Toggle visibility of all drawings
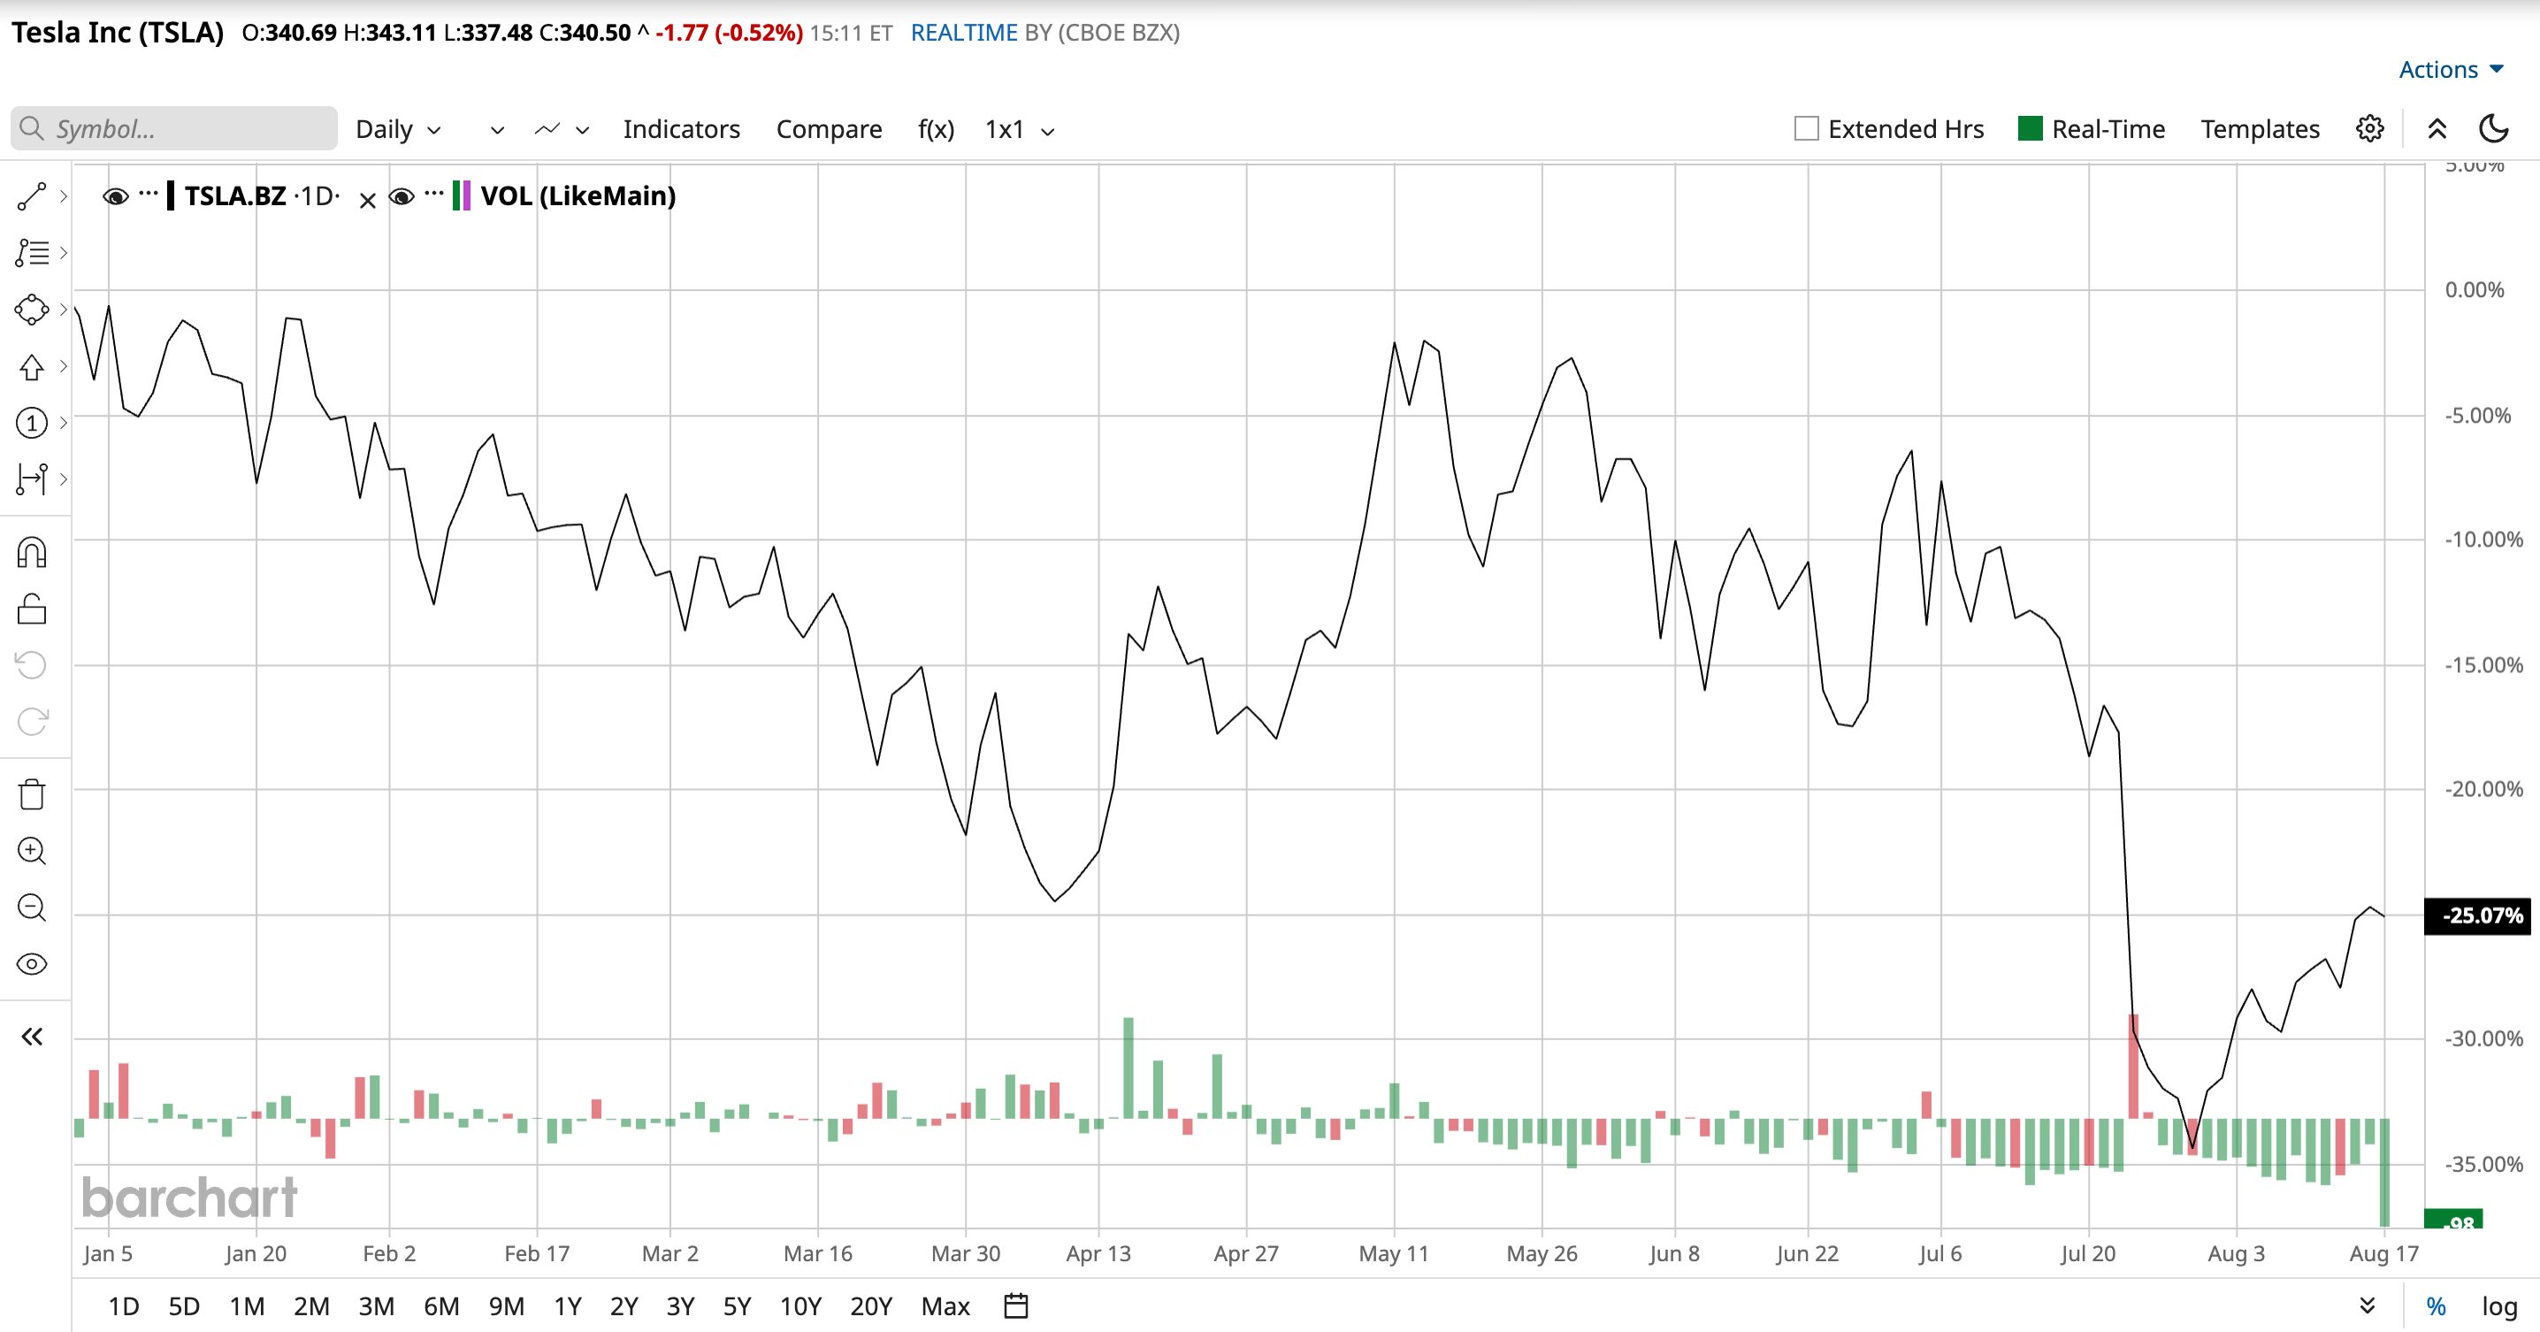Screen dimensions: 2540x1332 [32, 963]
